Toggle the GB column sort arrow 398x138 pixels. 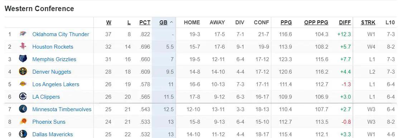pos(171,22)
